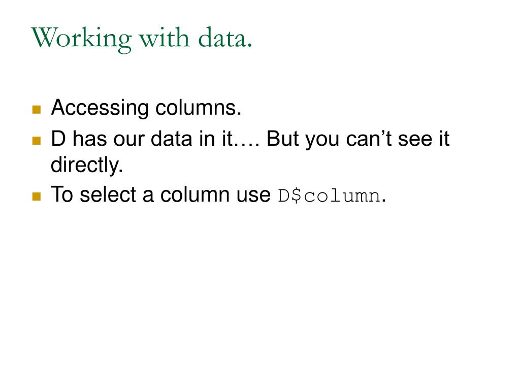Select the word Working in the title

tap(82, 39)
